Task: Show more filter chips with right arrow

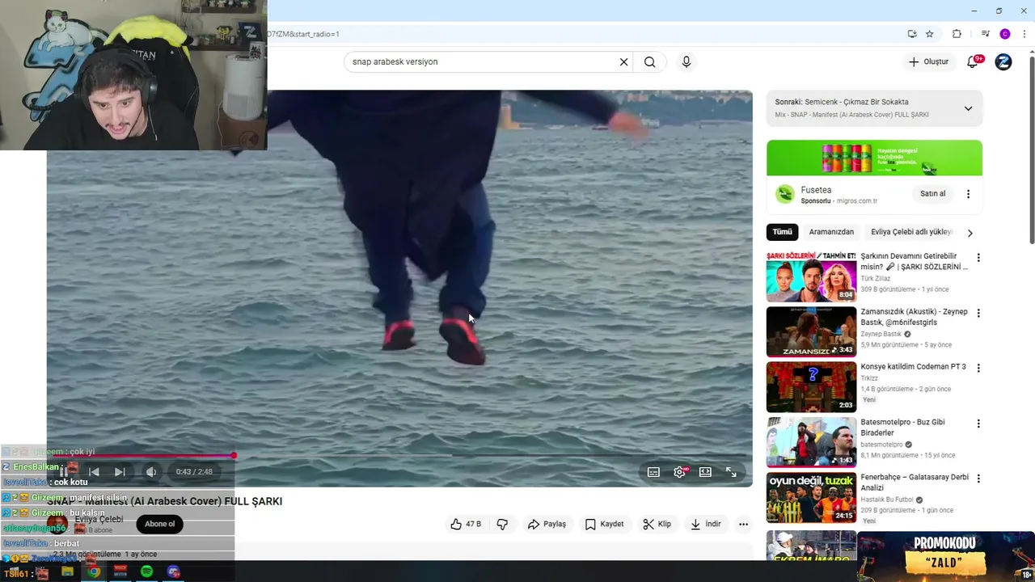Action: tap(970, 233)
